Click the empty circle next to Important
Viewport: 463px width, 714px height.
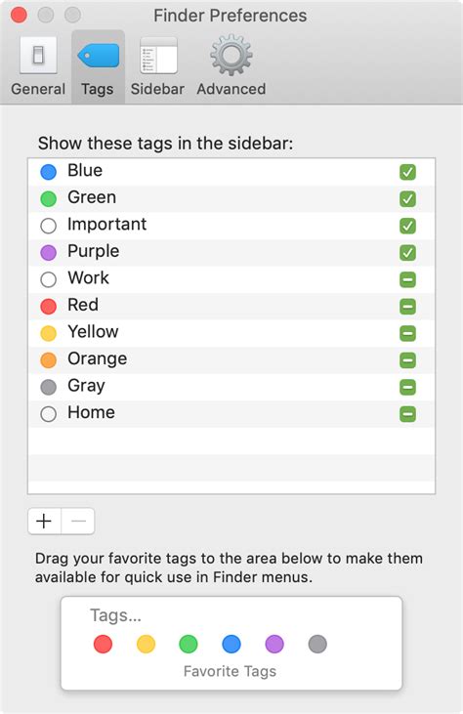pos(48,226)
